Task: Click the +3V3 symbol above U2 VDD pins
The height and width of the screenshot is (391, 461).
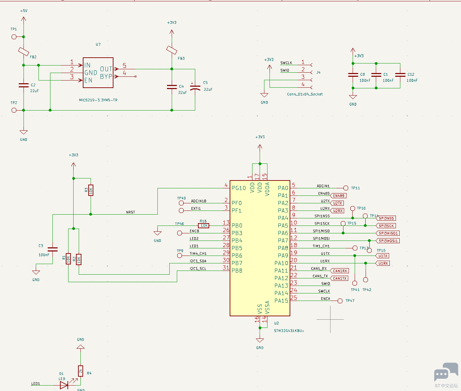Action: click(x=260, y=147)
